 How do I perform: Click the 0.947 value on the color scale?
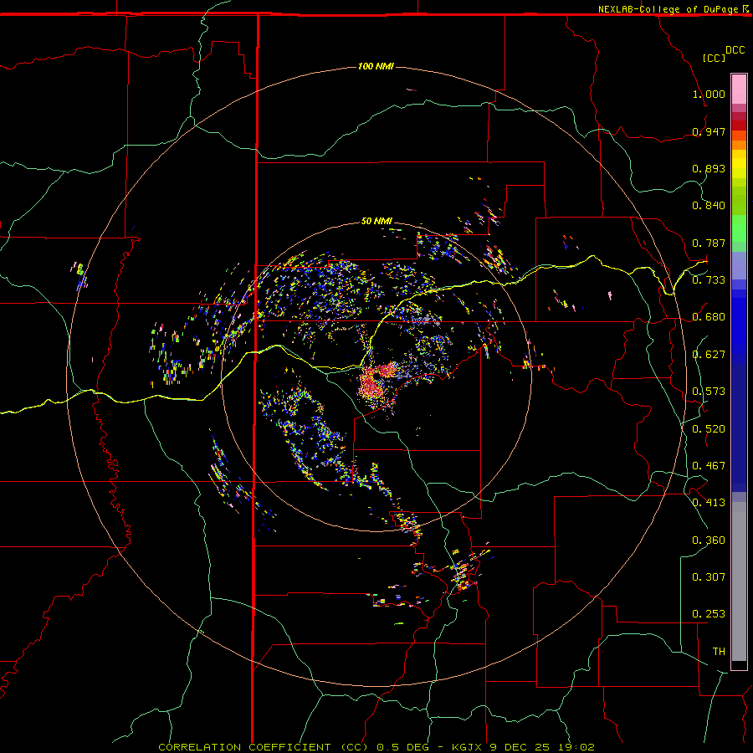pos(709,131)
